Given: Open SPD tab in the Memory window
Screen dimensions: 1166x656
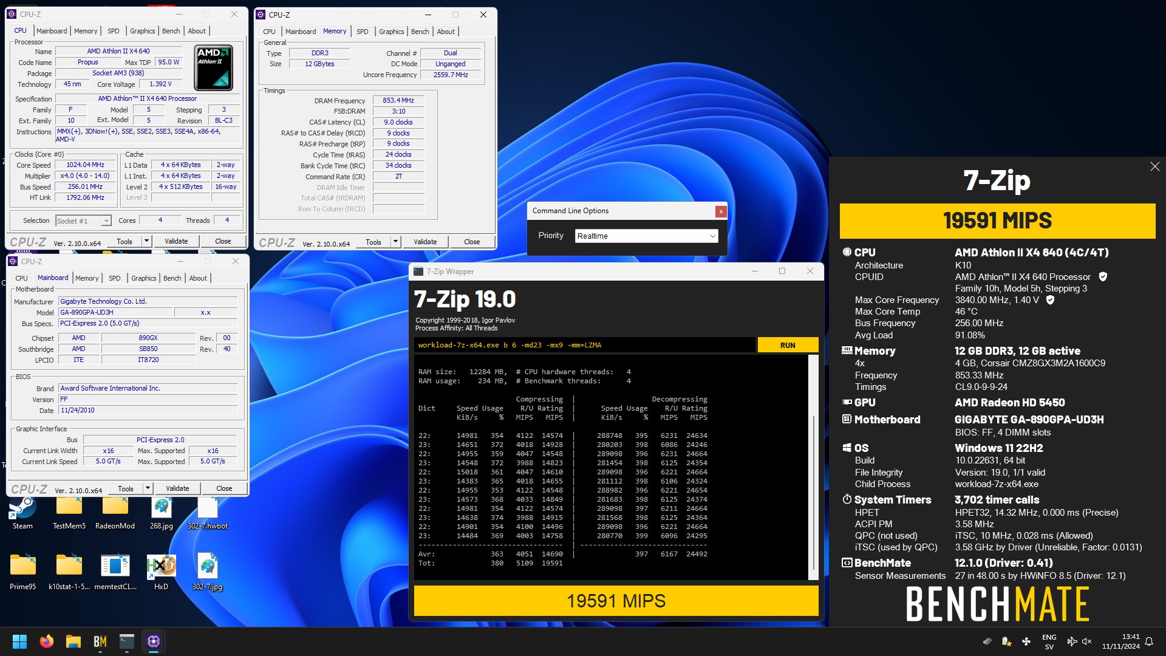Looking at the screenshot, I should (x=363, y=32).
